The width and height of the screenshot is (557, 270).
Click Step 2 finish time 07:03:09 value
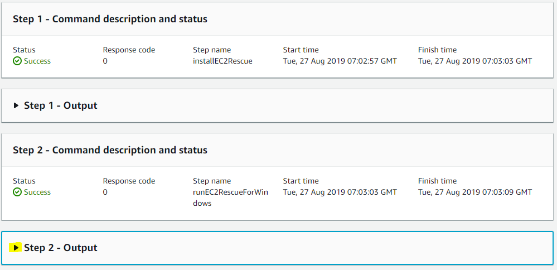coord(475,192)
